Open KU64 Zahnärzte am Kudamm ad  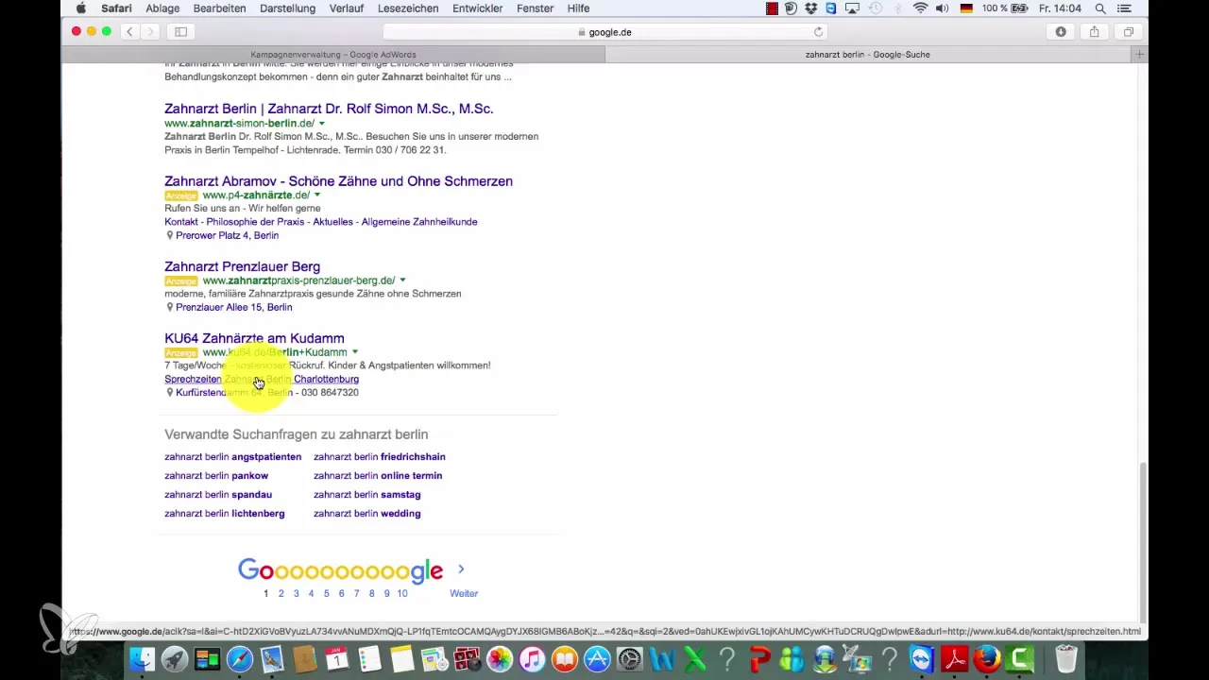254,338
